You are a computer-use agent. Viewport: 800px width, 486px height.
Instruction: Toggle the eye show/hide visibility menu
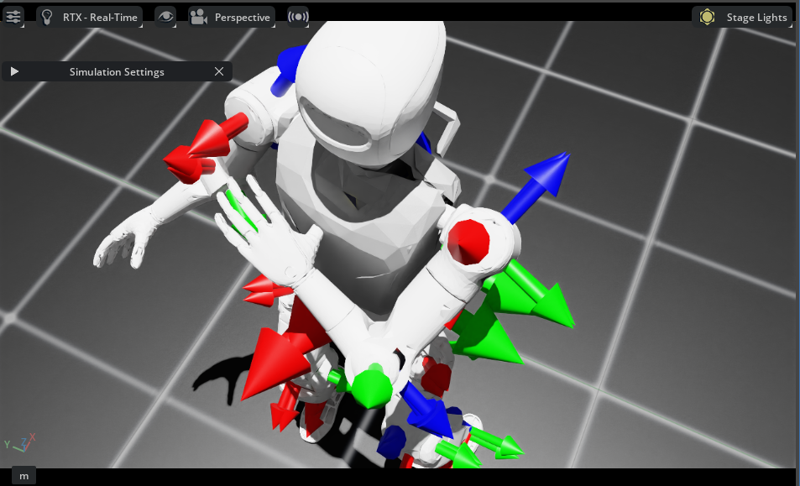[x=165, y=17]
